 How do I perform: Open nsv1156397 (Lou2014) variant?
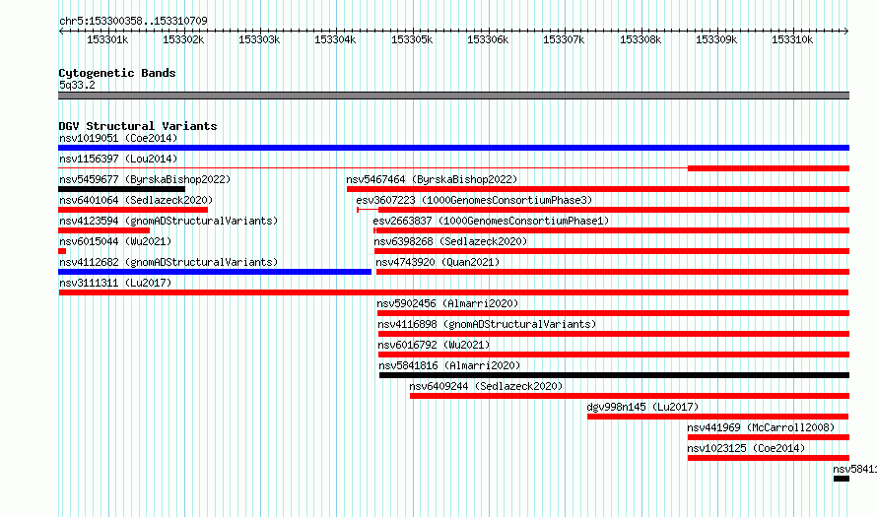pos(118,159)
